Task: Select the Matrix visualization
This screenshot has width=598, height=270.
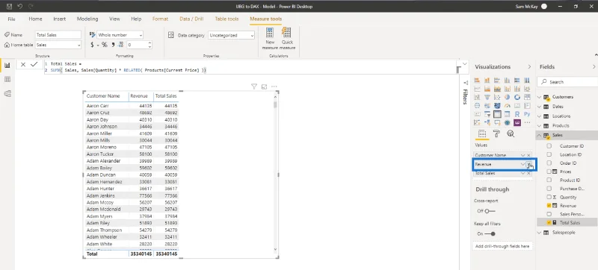Action: pos(507,114)
